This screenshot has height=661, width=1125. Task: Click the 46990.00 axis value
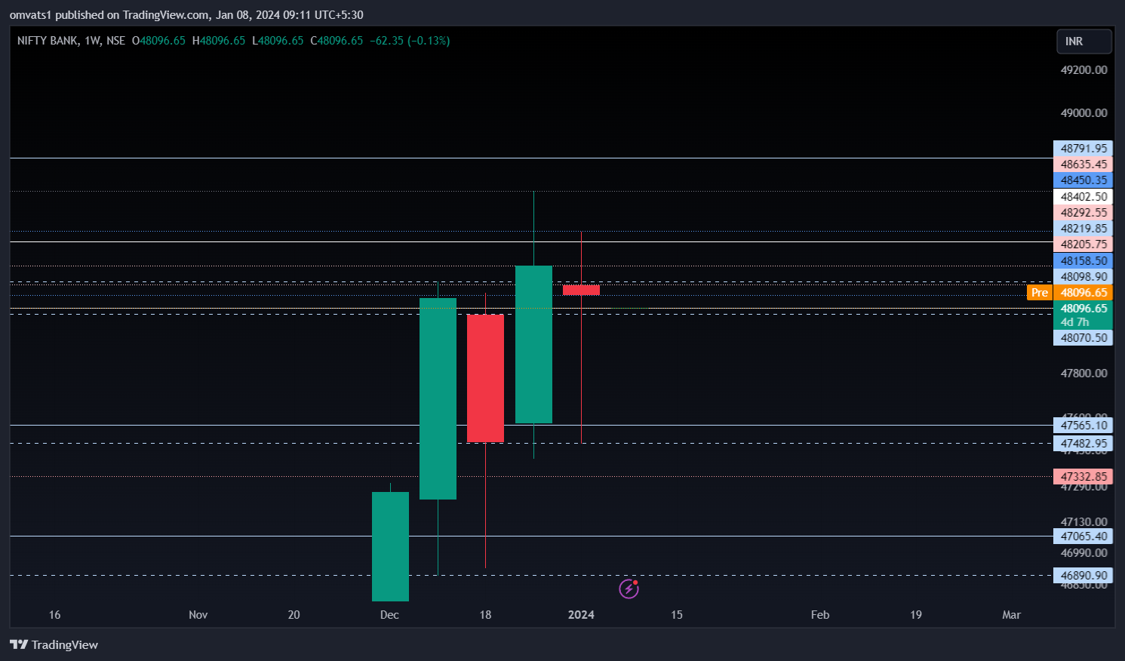(x=1084, y=553)
